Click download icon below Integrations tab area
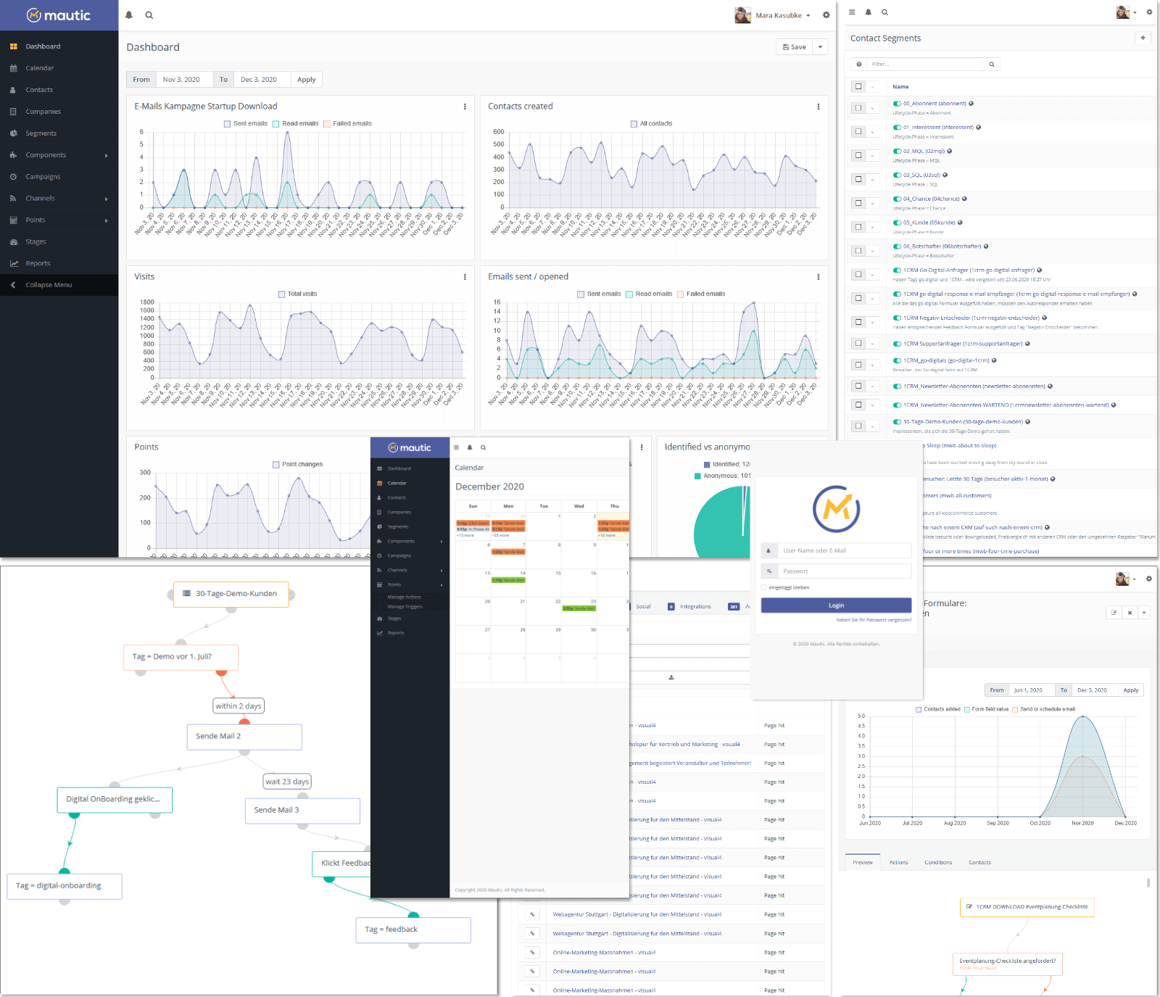This screenshot has height=997, width=1160. tap(671, 677)
